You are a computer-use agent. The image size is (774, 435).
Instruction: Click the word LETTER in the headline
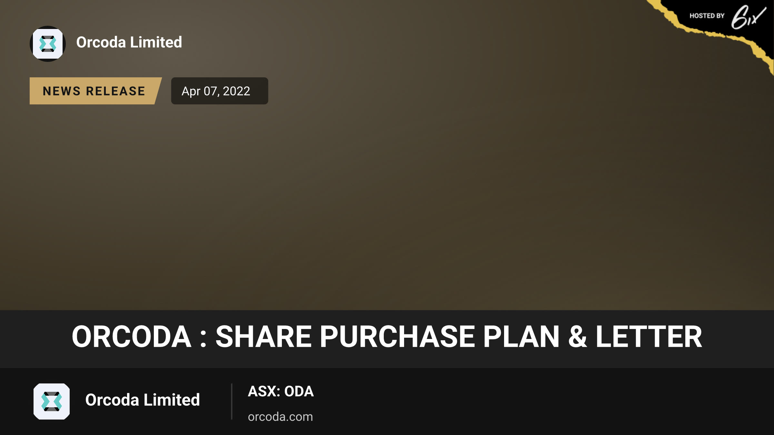[649, 337]
